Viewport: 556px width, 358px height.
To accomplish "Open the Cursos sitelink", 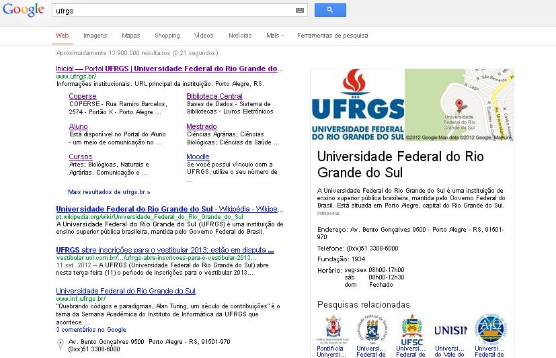I will 81,156.
